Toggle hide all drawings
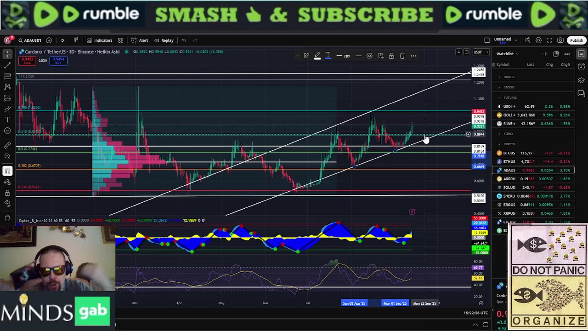 (7, 204)
